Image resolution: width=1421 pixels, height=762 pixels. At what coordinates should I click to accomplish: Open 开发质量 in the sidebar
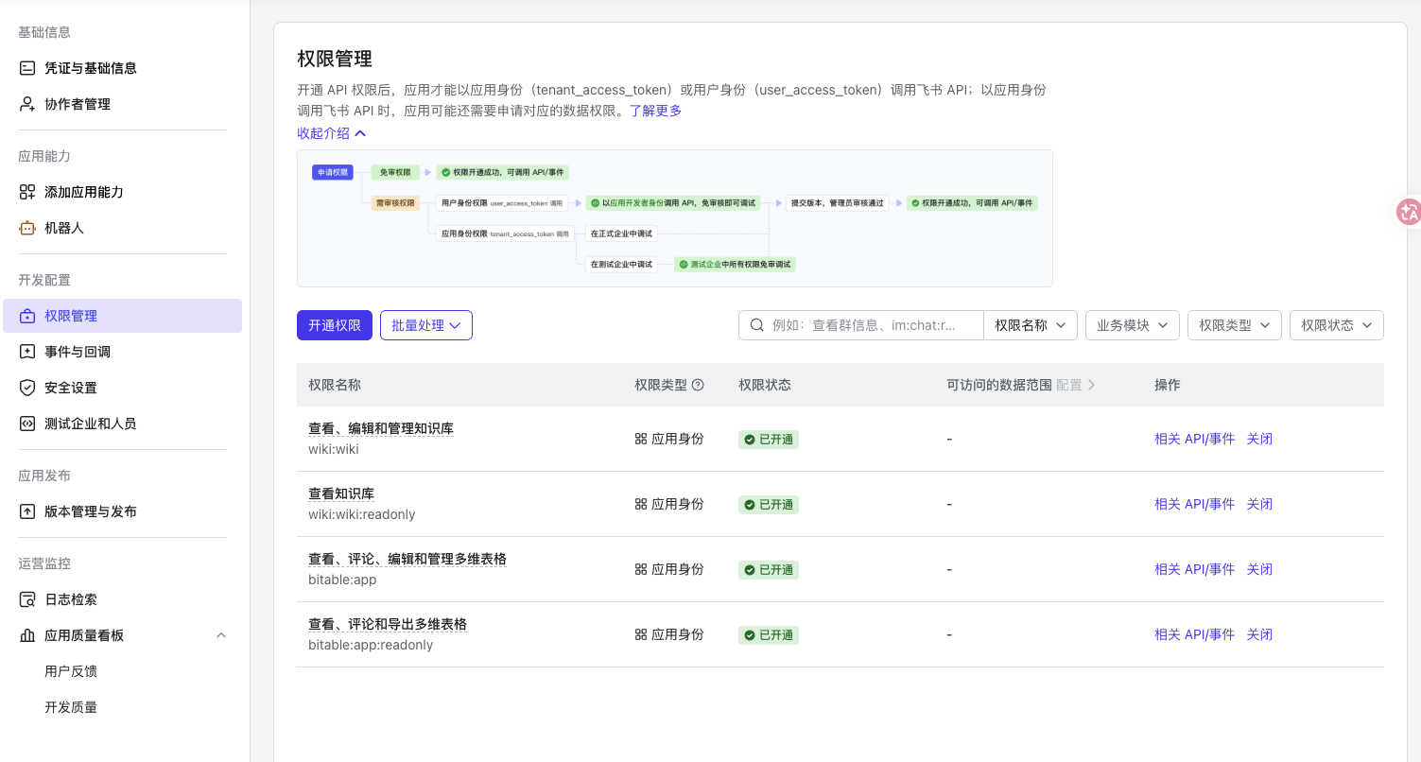(x=71, y=707)
